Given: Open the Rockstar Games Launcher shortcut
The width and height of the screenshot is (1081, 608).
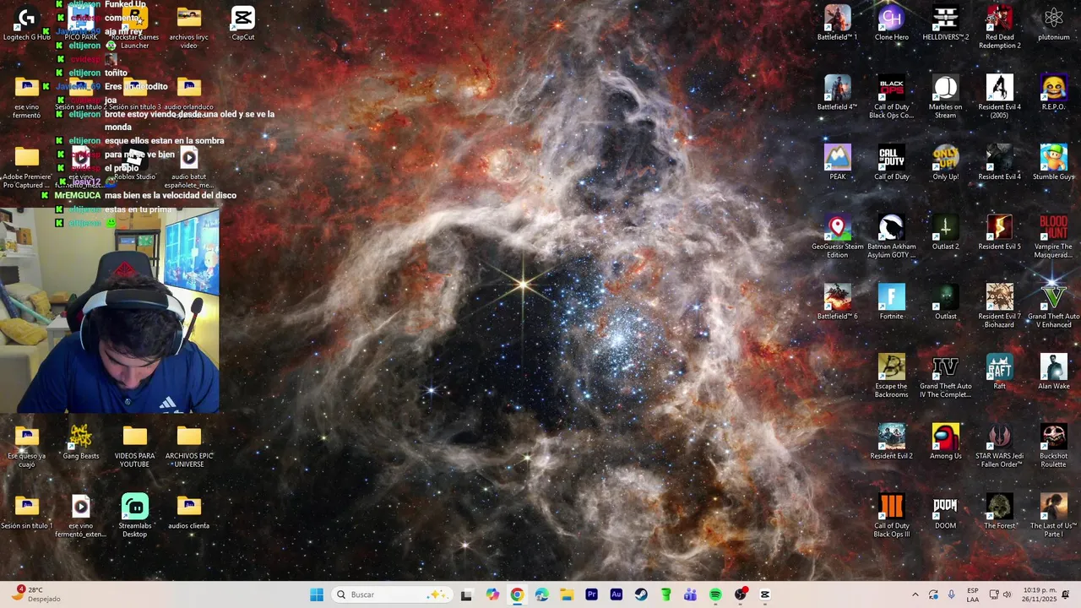Looking at the screenshot, I should coord(135,27).
